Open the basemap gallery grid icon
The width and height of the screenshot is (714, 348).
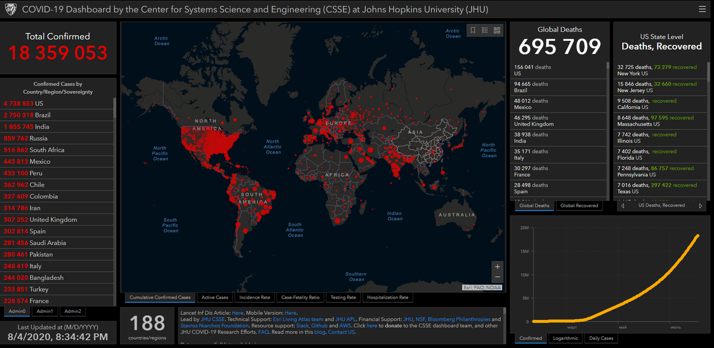coord(497,30)
